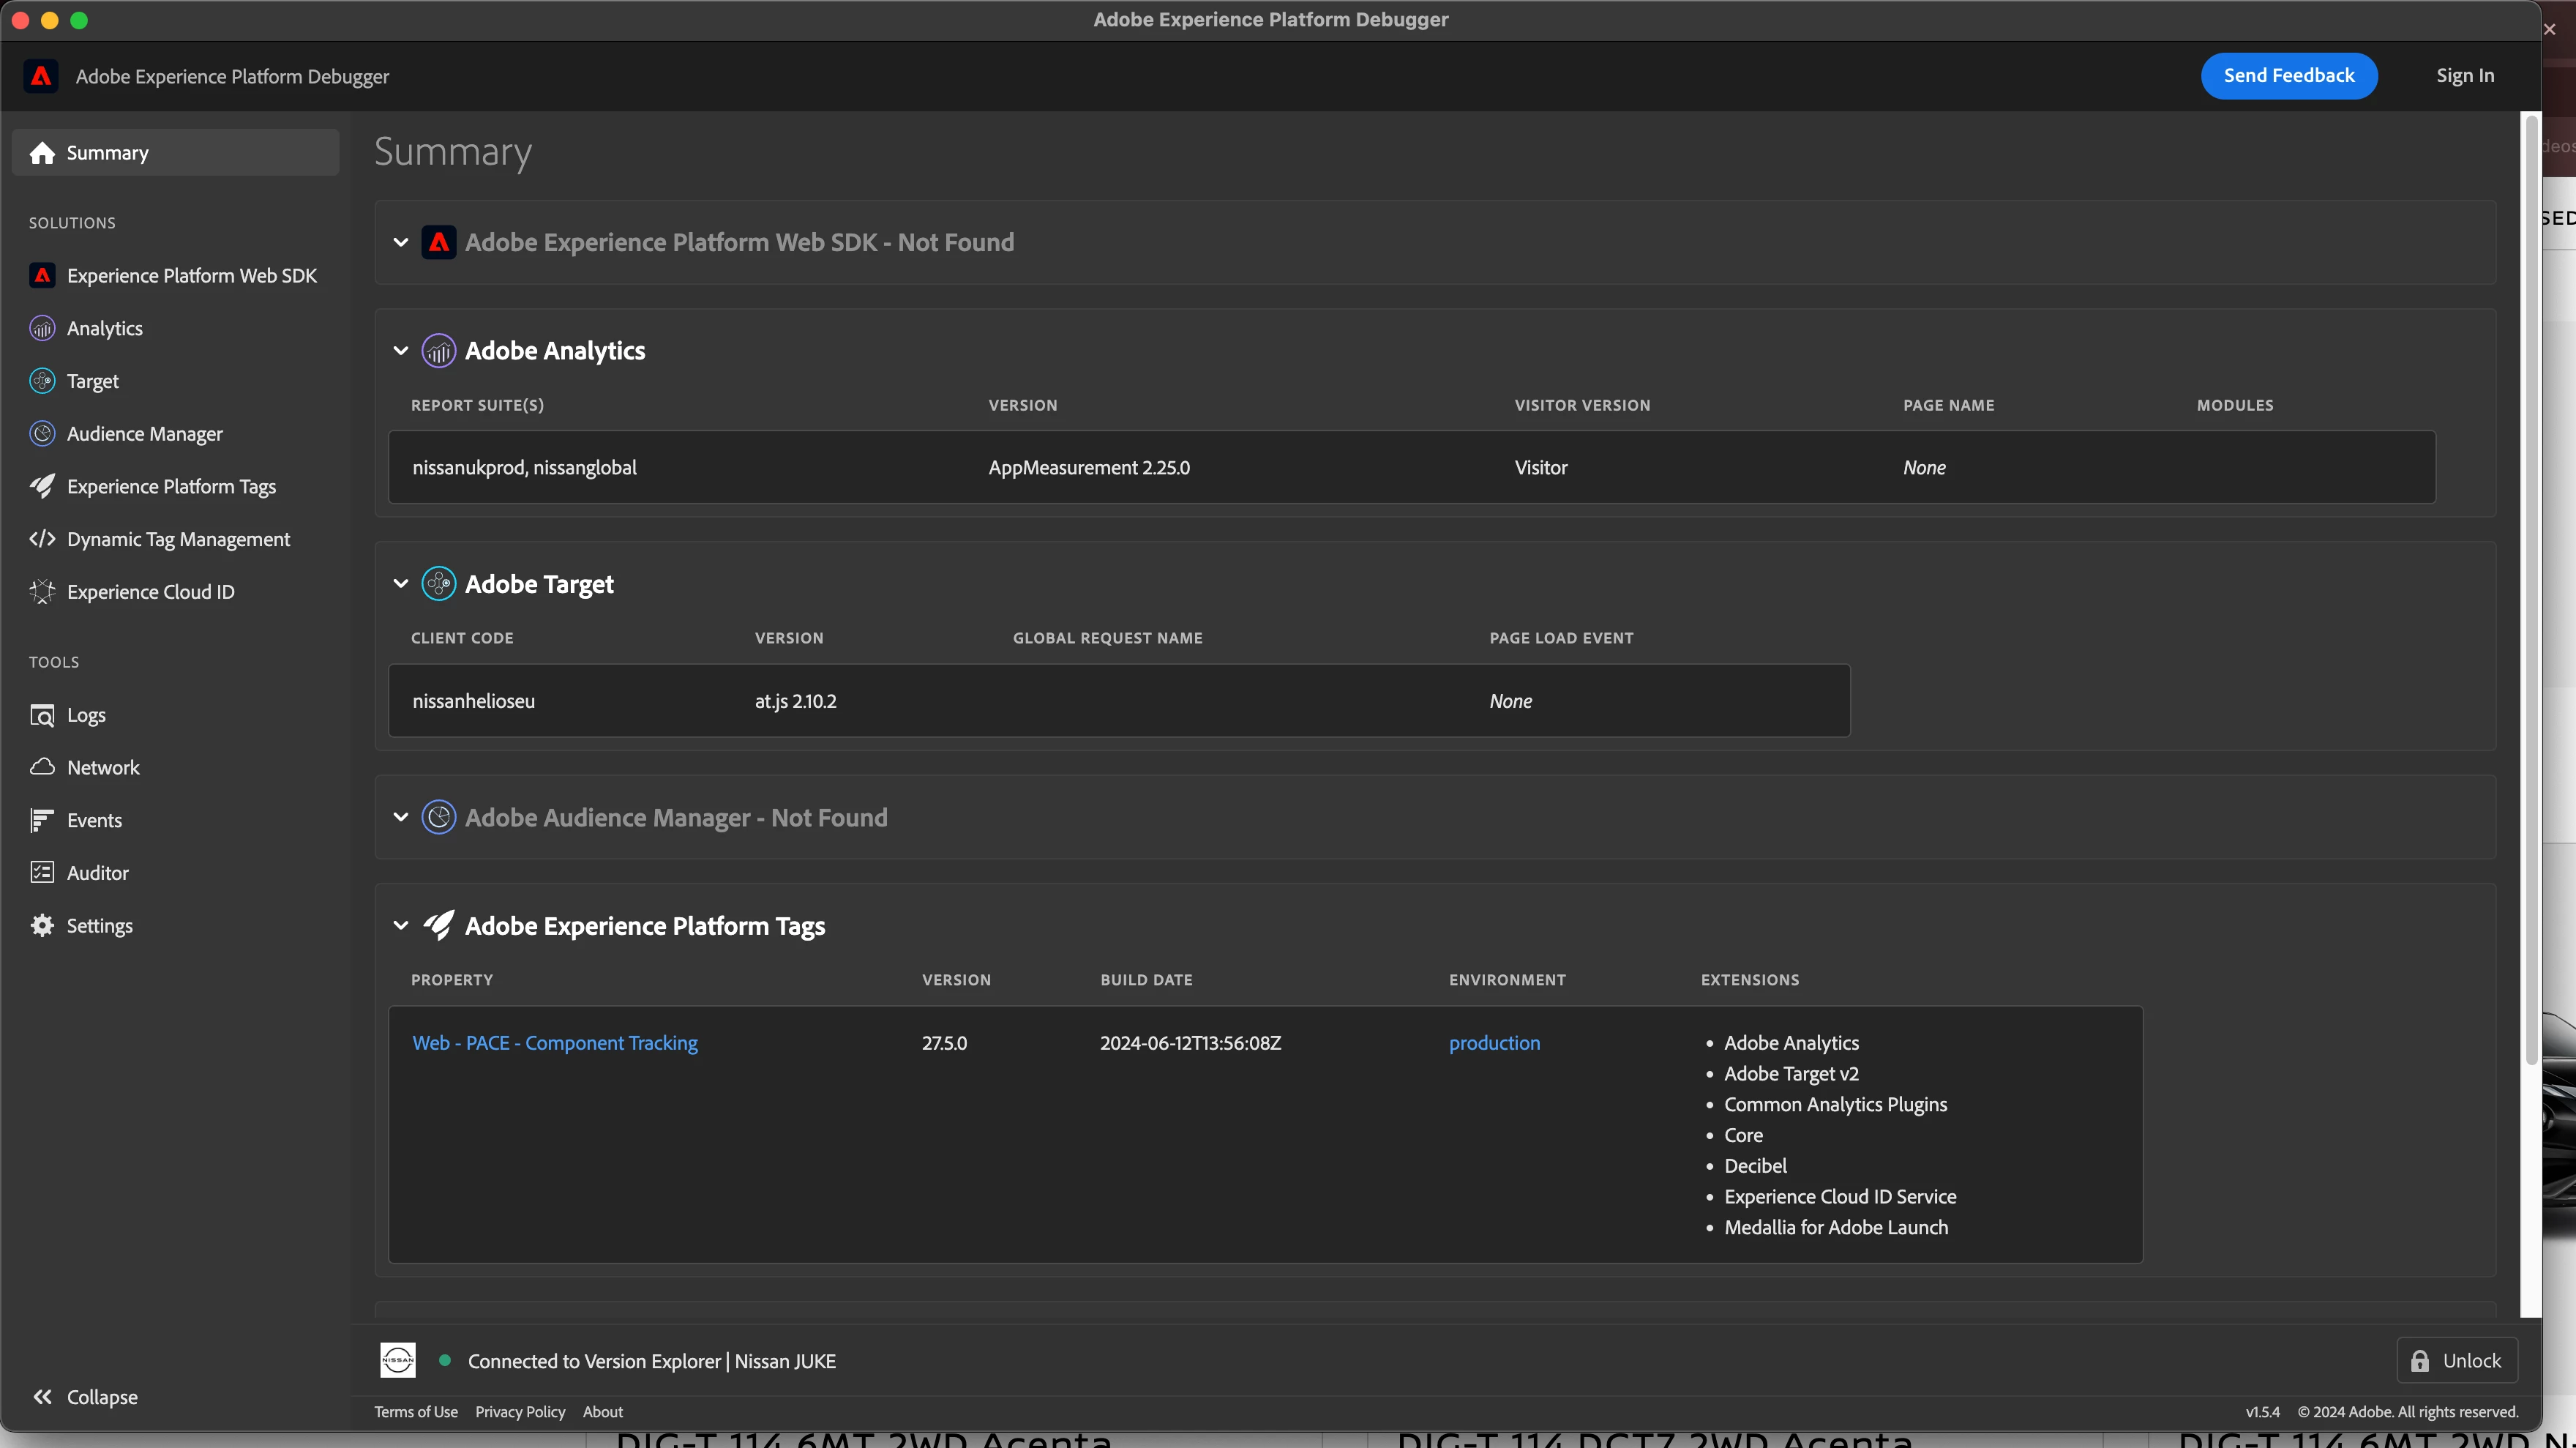Collapse the Adobe Analytics section
Viewport: 2576px width, 1448px height.
pos(401,351)
